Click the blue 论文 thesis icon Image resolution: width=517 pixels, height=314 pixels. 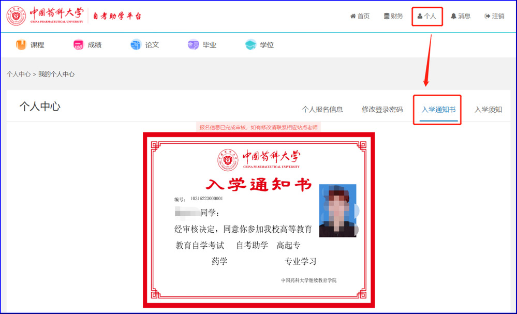tap(136, 45)
